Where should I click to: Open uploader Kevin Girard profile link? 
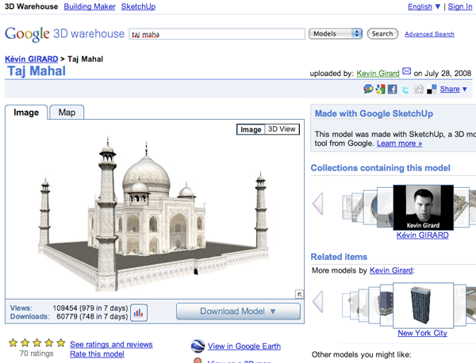[378, 74]
